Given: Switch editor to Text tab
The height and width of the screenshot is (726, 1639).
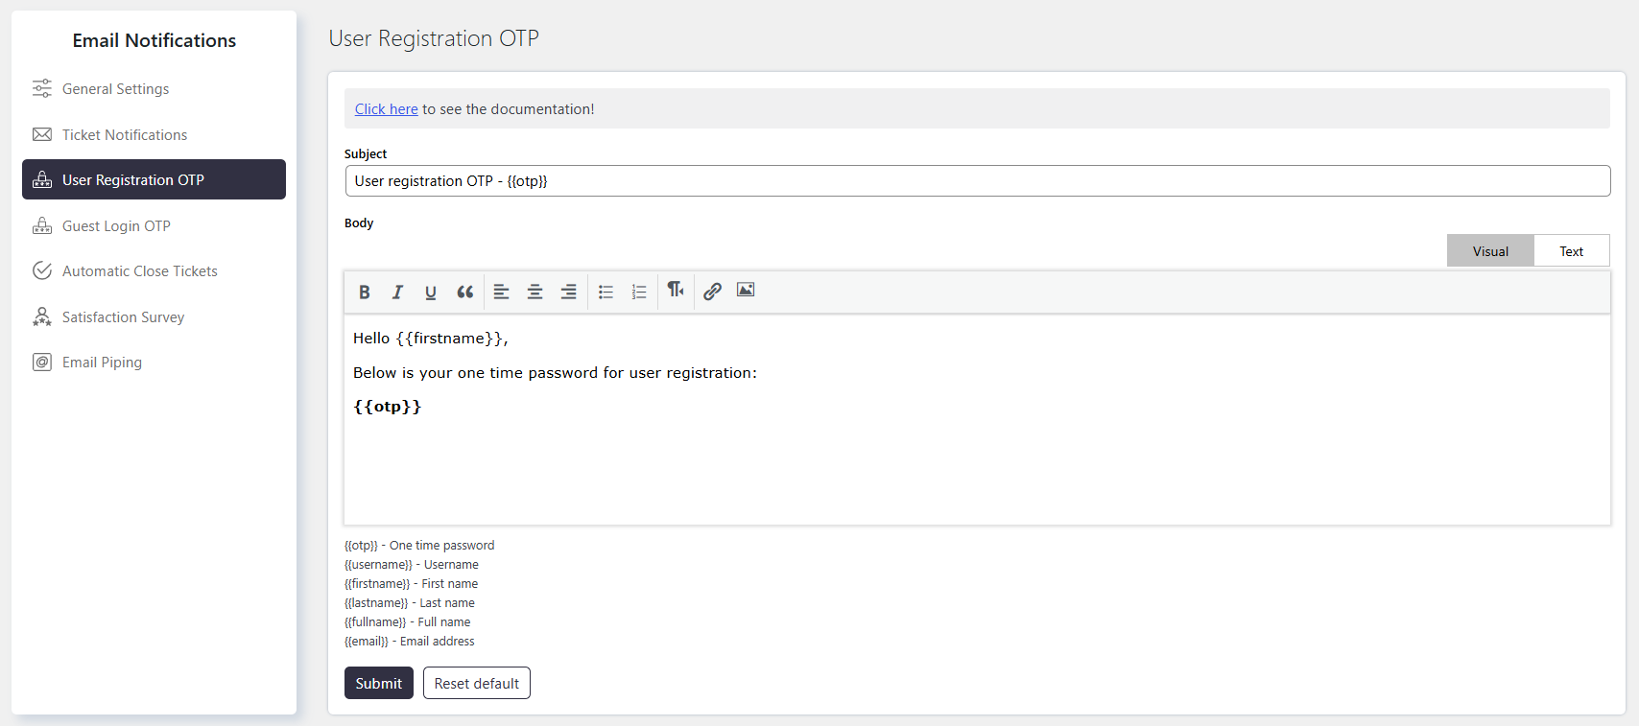Looking at the screenshot, I should 1571,251.
